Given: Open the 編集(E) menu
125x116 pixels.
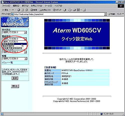Looking at the screenshot, I should (16, 6).
